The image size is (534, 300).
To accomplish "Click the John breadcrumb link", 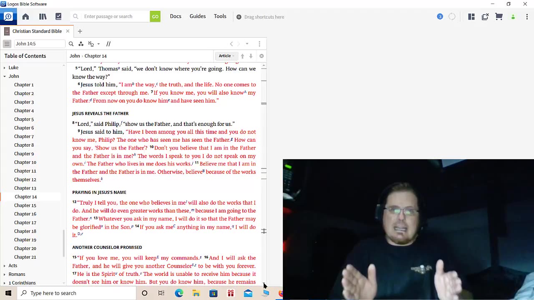I will (75, 56).
